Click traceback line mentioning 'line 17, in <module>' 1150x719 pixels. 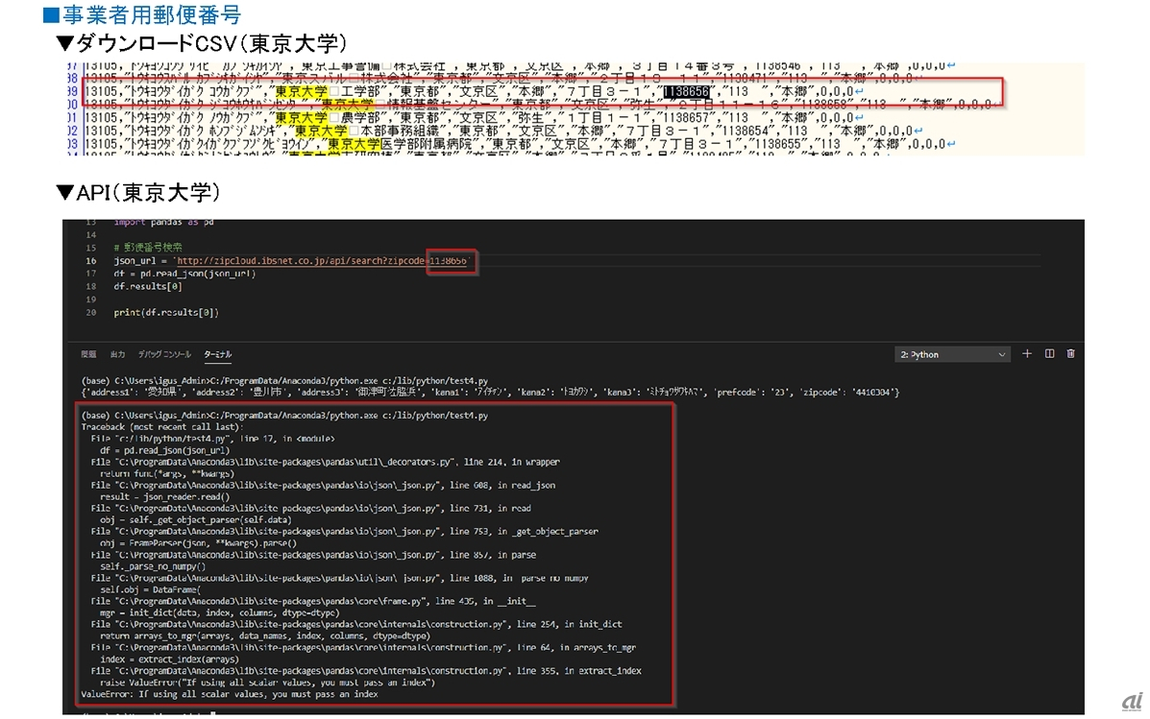[212, 439]
